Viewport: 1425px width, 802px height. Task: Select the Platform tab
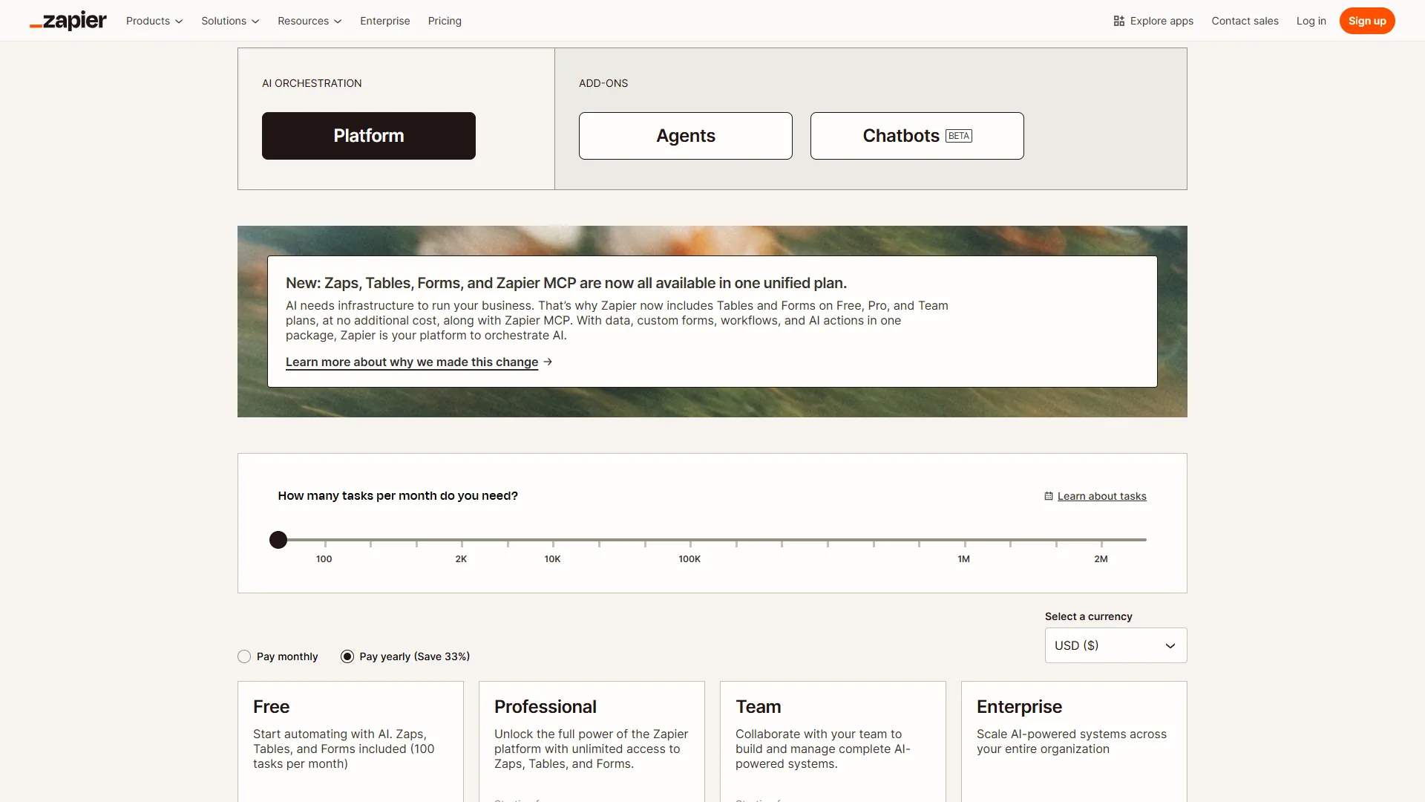pyautogui.click(x=368, y=136)
